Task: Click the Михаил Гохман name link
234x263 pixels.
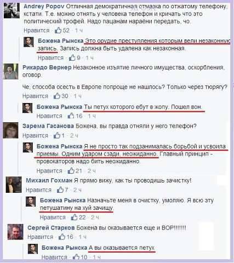Action: point(49,180)
